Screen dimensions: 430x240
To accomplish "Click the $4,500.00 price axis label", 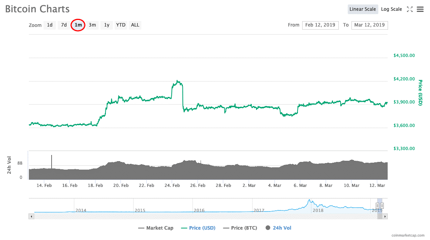I will 404,55.
